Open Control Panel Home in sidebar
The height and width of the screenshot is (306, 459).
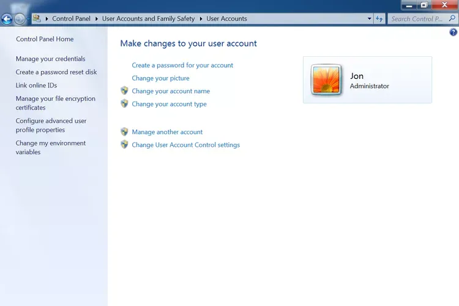coord(45,39)
